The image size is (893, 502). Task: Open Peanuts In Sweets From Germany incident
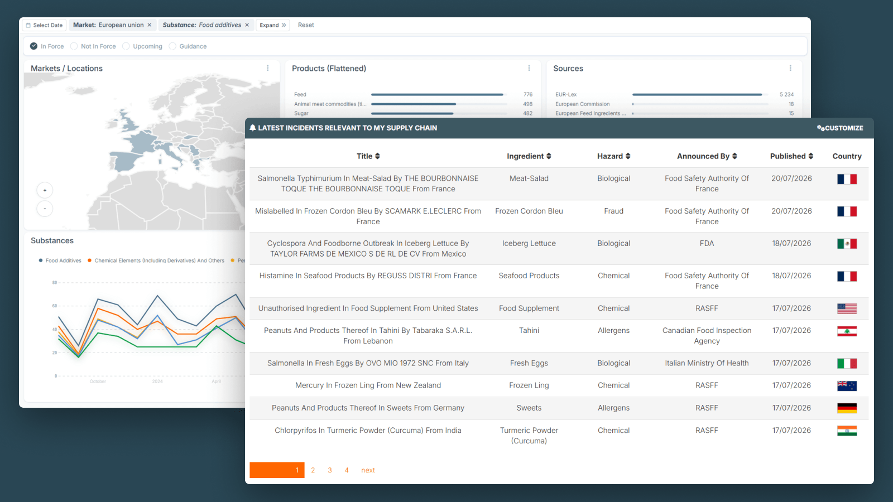point(368,408)
